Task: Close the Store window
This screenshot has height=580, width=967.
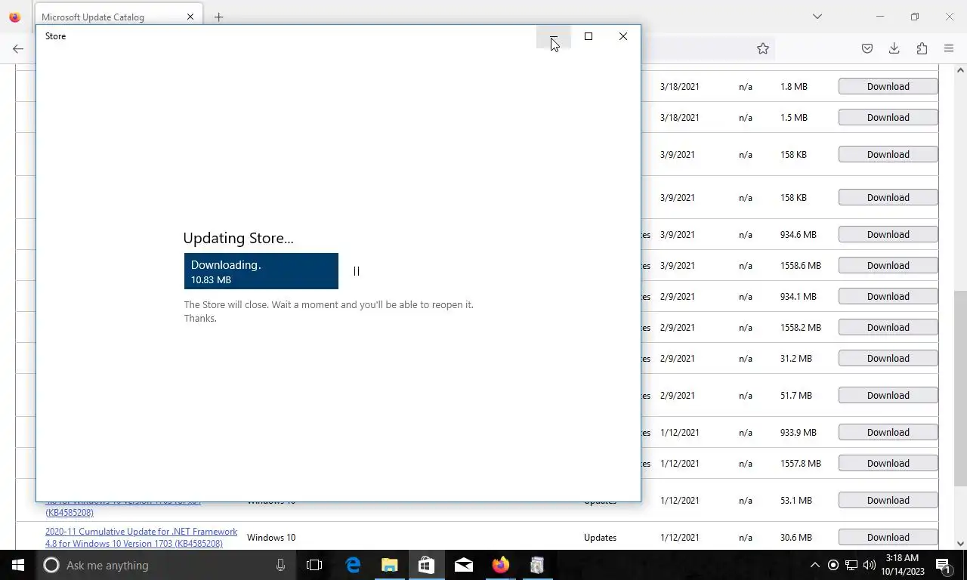Action: pyautogui.click(x=623, y=36)
